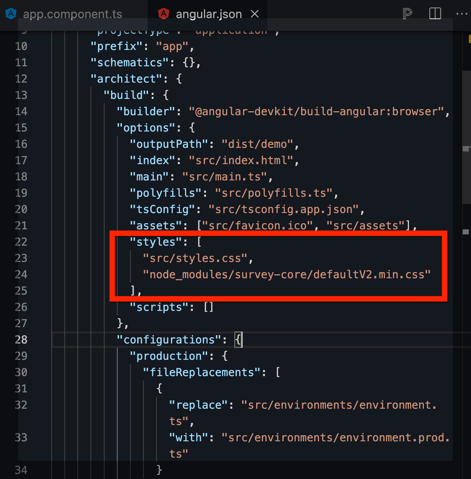Click the empty scripts array on line 26
The image size is (471, 479).
coord(209,307)
